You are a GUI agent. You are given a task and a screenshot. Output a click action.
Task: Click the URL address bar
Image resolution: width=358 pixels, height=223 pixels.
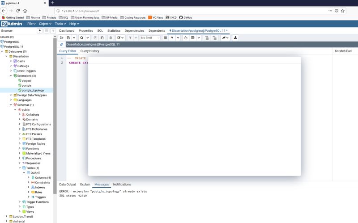pyautogui.click(x=192, y=11)
